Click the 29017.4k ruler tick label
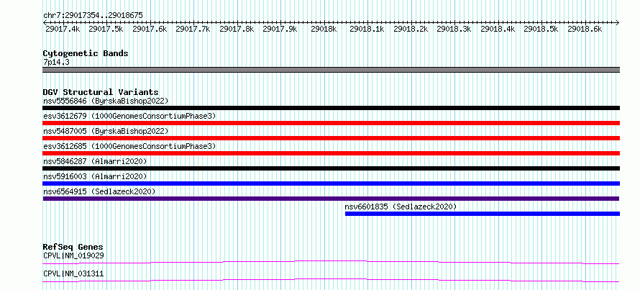 [63, 29]
